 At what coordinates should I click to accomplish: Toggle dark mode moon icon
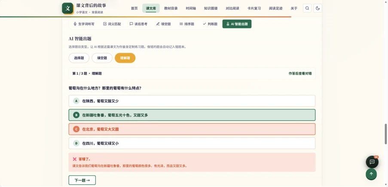318,8
